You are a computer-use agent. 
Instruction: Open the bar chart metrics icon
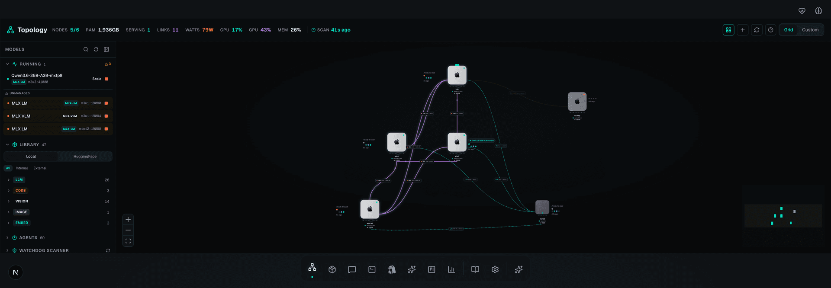[x=451, y=269]
